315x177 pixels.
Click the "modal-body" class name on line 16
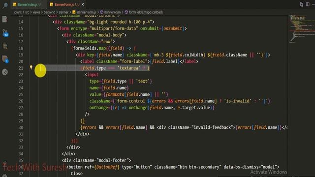click(x=110, y=35)
